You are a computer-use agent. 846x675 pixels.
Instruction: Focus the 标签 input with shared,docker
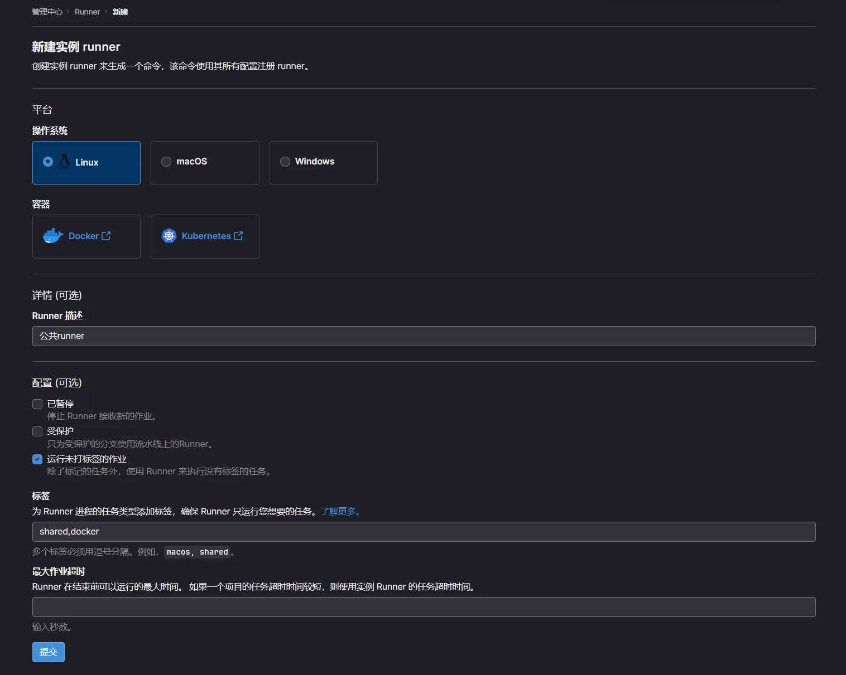pyautogui.click(x=424, y=532)
